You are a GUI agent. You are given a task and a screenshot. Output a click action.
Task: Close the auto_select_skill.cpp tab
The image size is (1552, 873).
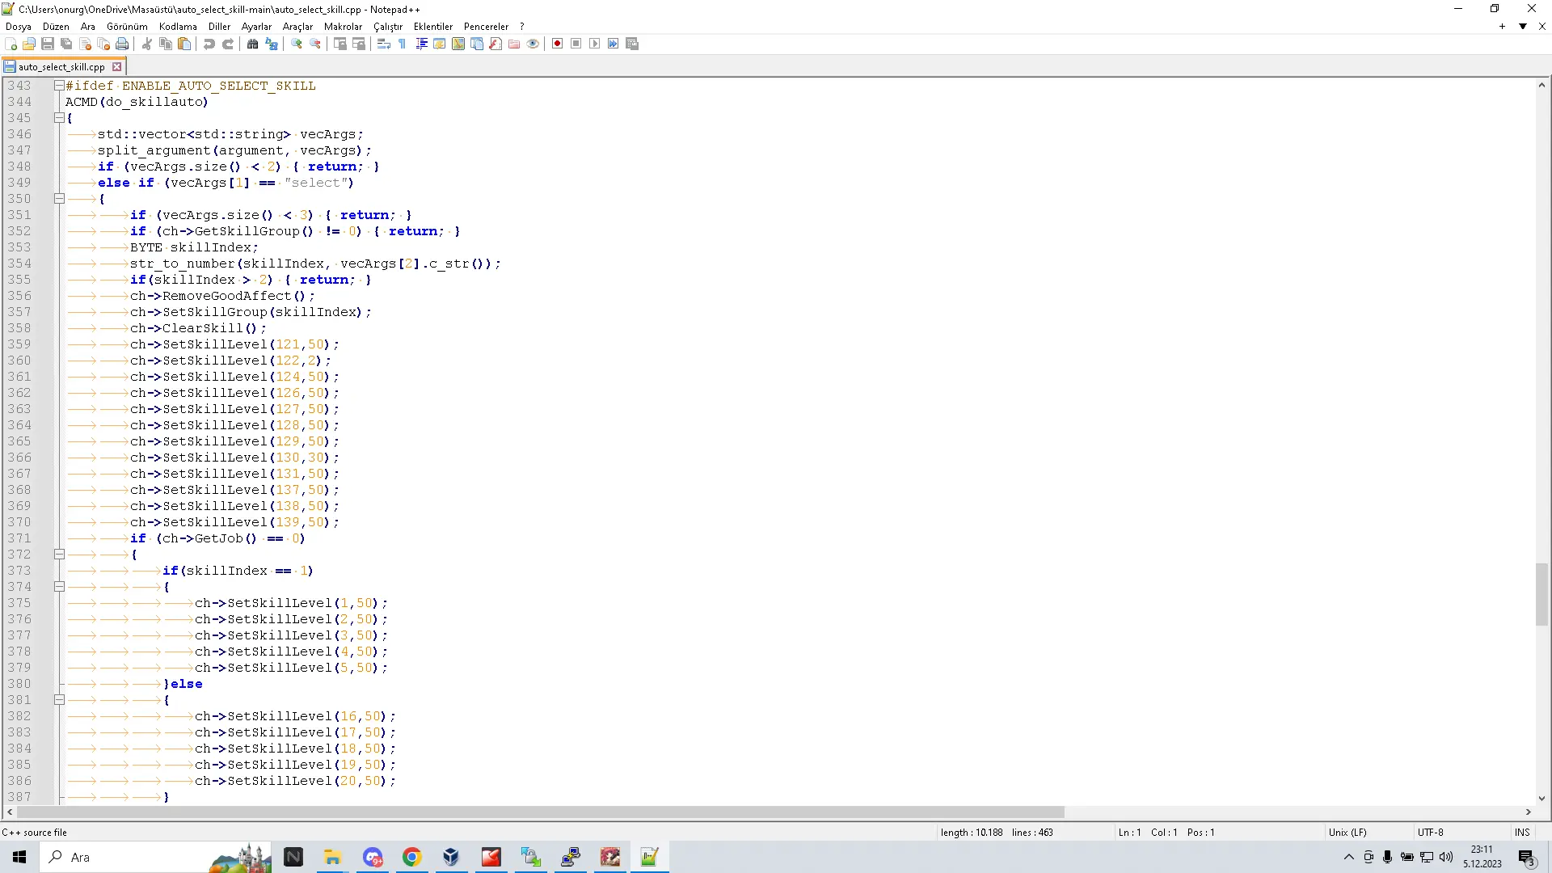tap(117, 67)
